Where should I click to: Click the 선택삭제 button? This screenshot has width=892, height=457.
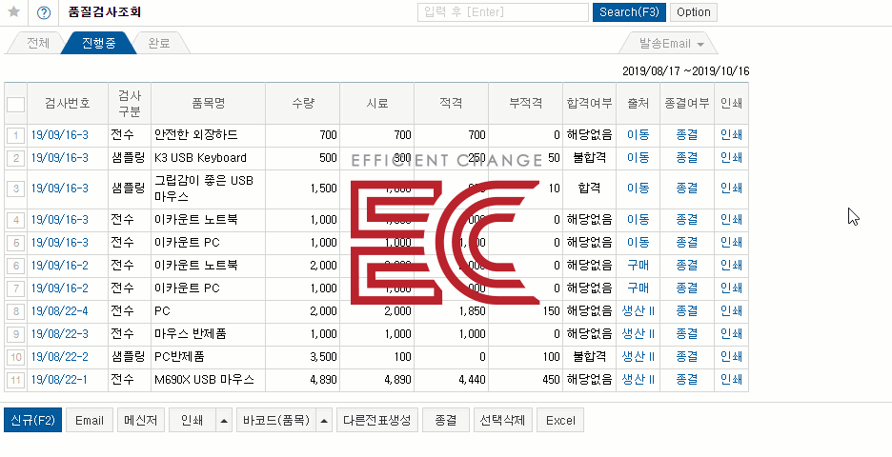[x=503, y=421]
